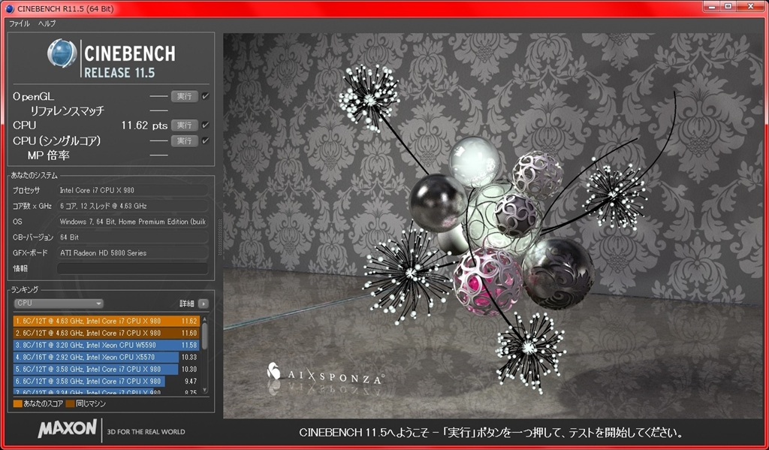Click the MAXON logo
Screen dimensions: 769x450
click(x=67, y=428)
